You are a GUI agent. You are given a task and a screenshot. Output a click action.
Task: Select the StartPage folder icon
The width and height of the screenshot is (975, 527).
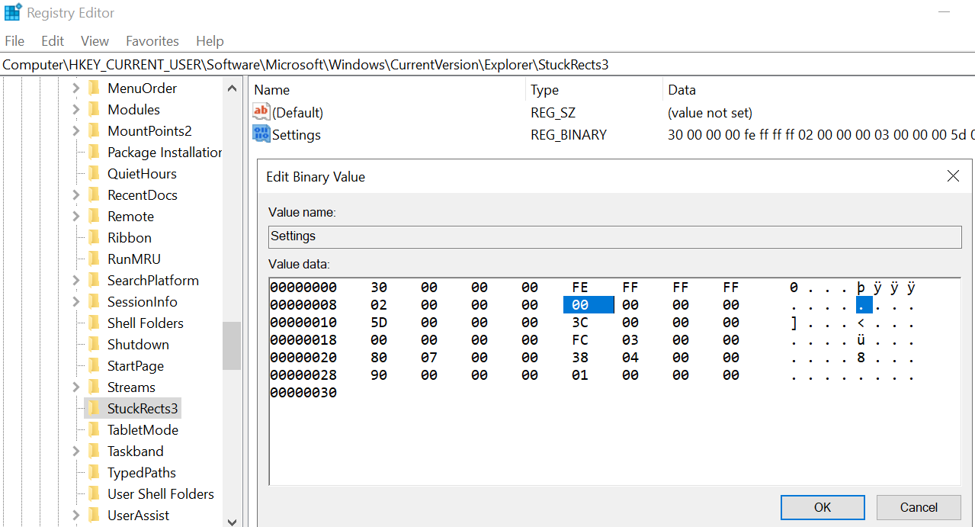point(95,366)
